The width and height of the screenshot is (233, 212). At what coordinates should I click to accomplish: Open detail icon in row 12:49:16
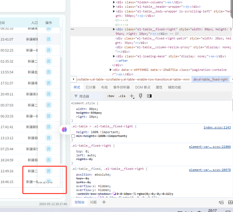click(49, 171)
